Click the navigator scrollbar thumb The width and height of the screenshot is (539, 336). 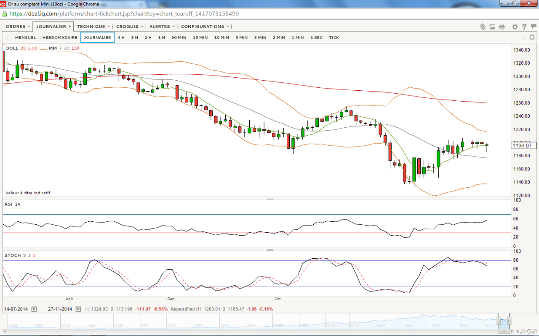[x=504, y=331]
